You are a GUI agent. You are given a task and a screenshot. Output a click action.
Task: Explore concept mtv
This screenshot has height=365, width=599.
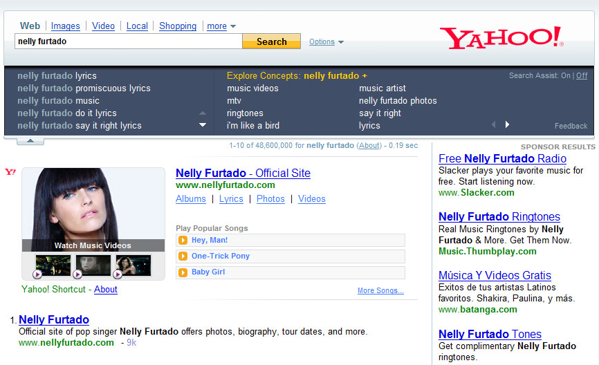[x=234, y=101]
